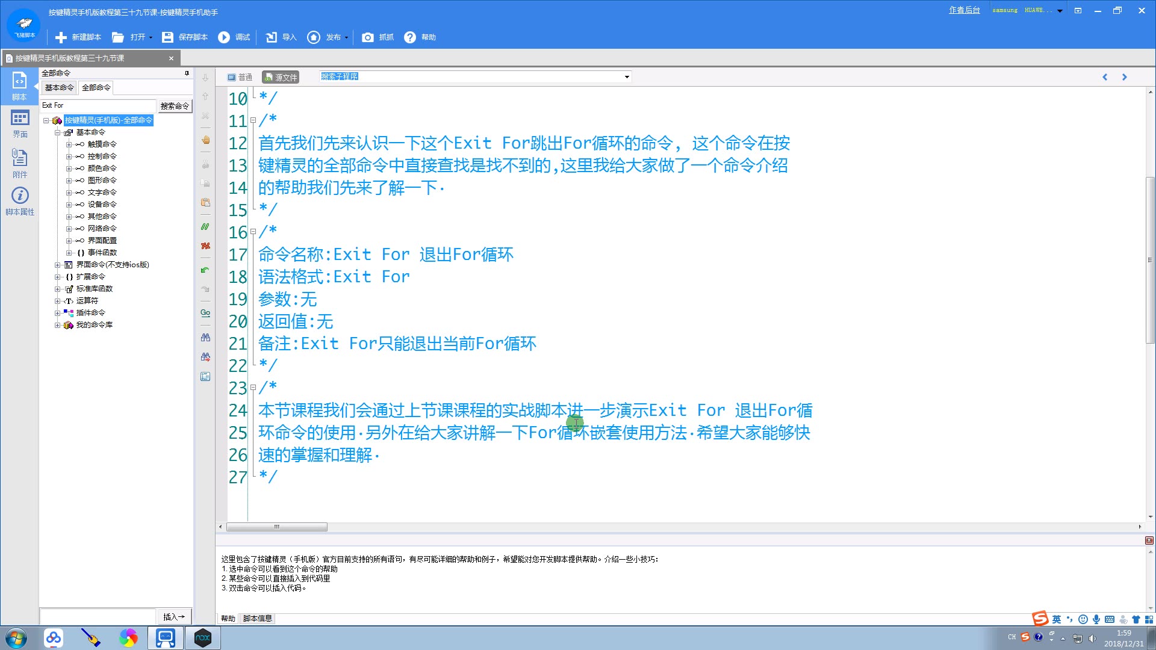Click the red uncomment icon
This screenshot has width=1156, height=650.
click(x=205, y=246)
